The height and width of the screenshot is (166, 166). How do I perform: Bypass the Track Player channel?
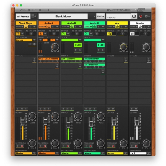(x=17, y=109)
